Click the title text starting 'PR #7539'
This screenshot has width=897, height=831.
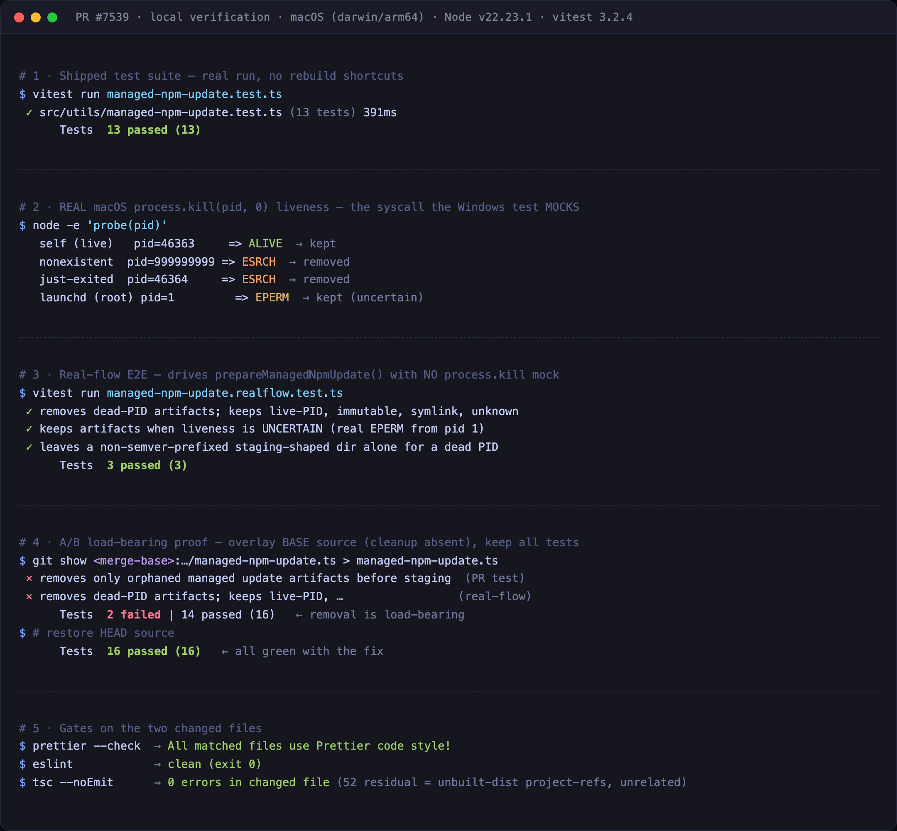[354, 17]
